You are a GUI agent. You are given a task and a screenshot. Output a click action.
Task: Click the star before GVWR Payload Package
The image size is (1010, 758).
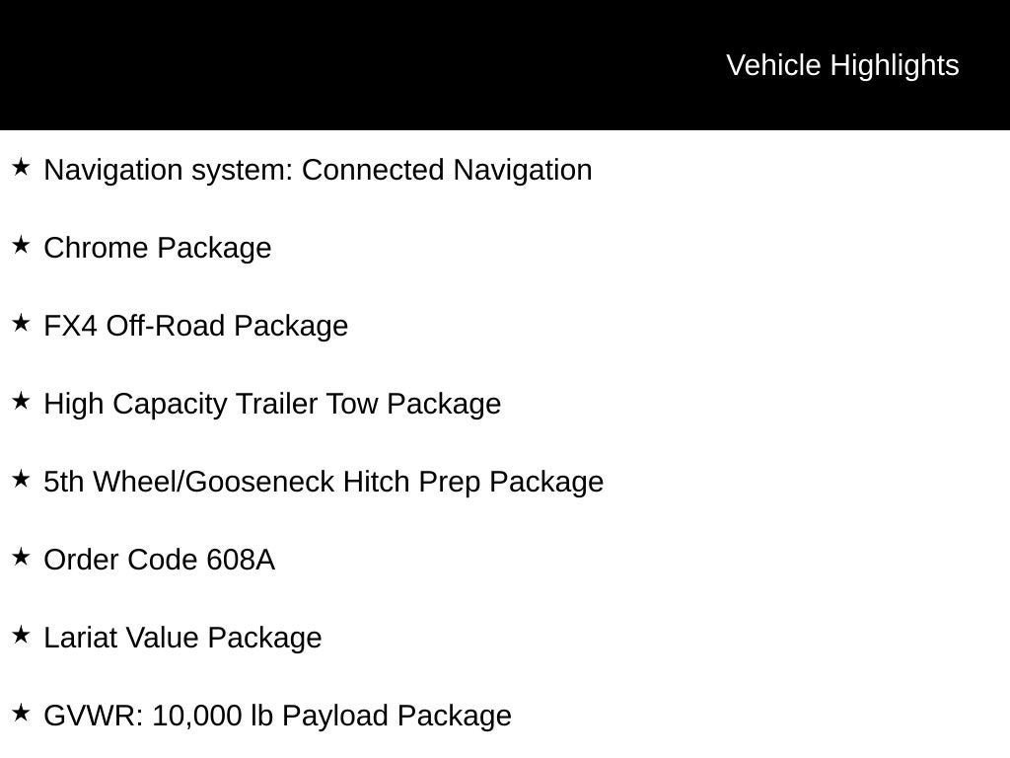pyautogui.click(x=21, y=714)
